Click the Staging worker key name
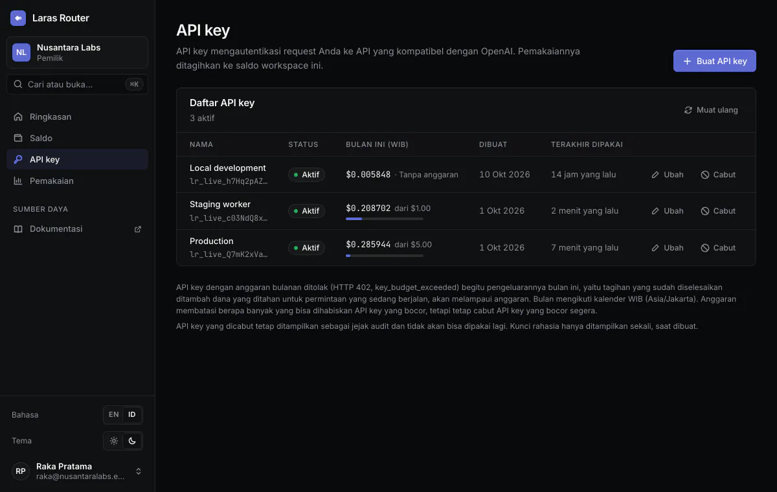Viewport: 777px width, 492px height. [220, 204]
